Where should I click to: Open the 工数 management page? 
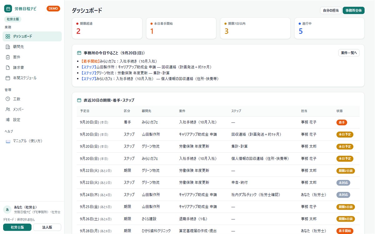point(32,99)
